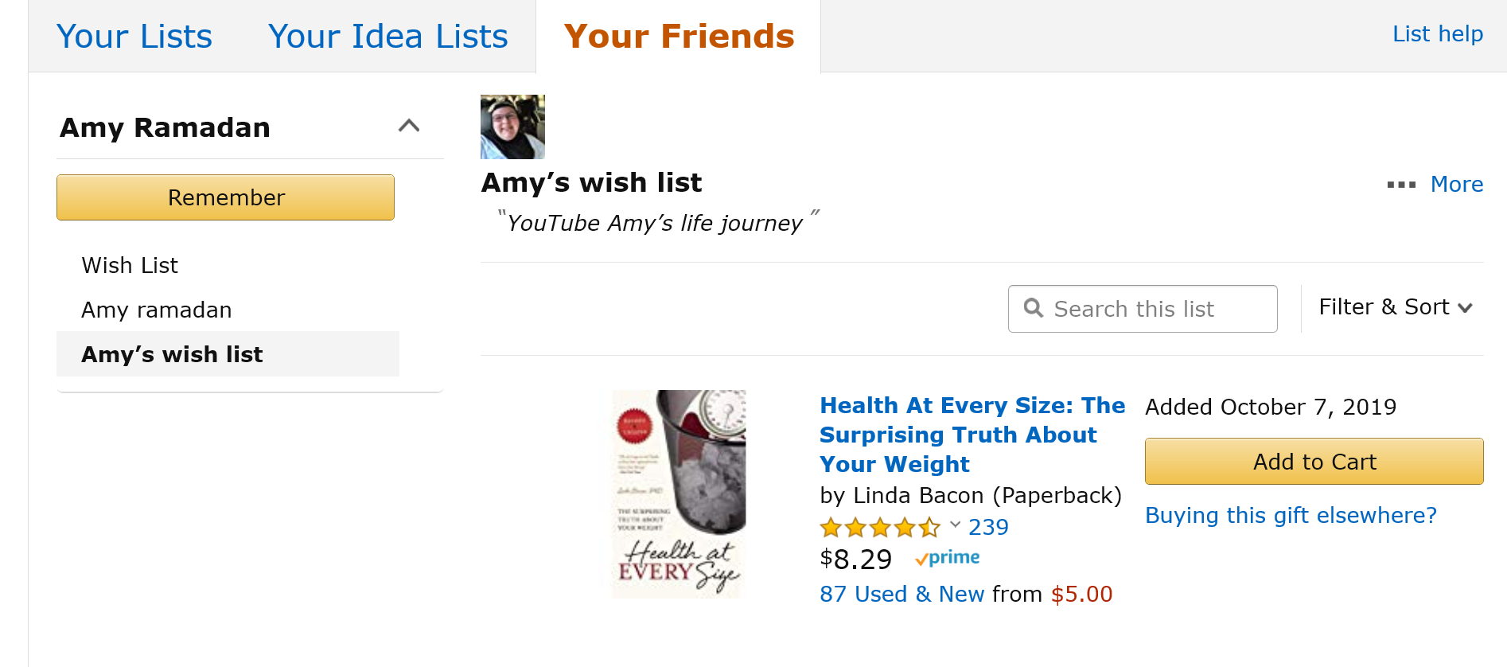Click the prime badge icon
1507x667 pixels.
click(947, 558)
